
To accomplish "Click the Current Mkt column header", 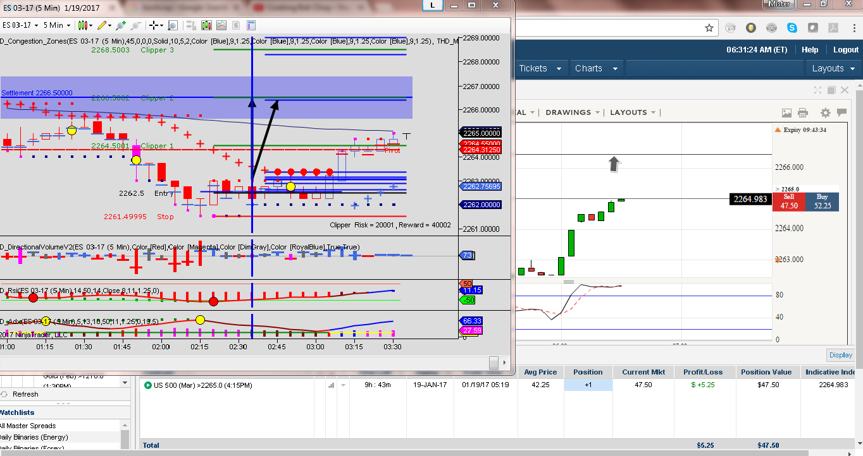I will point(643,372).
